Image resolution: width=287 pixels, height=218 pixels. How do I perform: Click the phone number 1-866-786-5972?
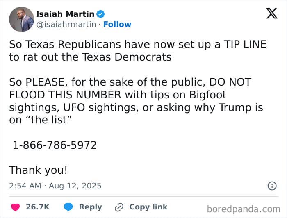click(55, 145)
